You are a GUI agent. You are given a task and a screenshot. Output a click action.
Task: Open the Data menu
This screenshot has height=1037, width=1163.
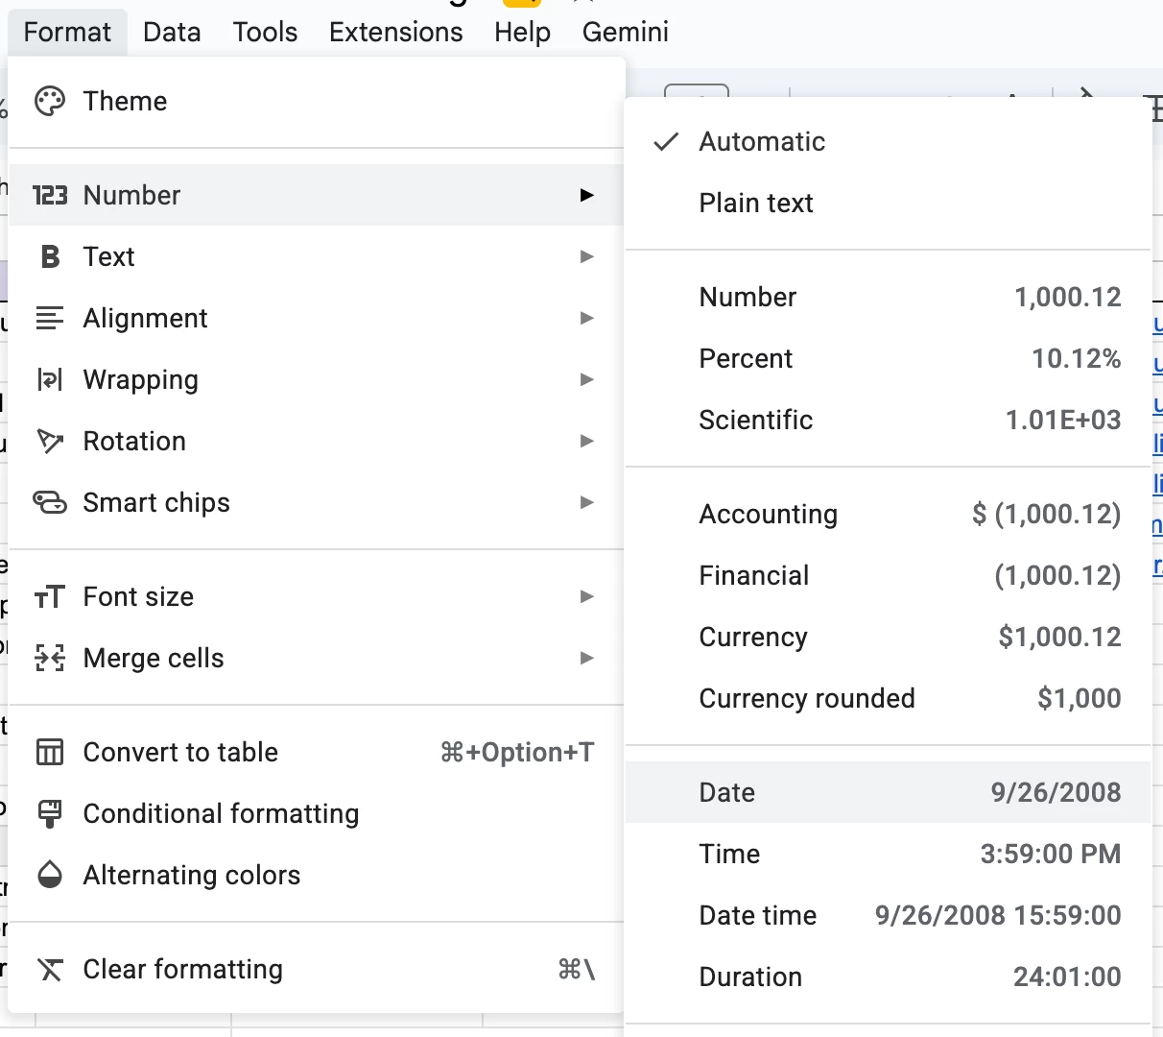tap(172, 32)
